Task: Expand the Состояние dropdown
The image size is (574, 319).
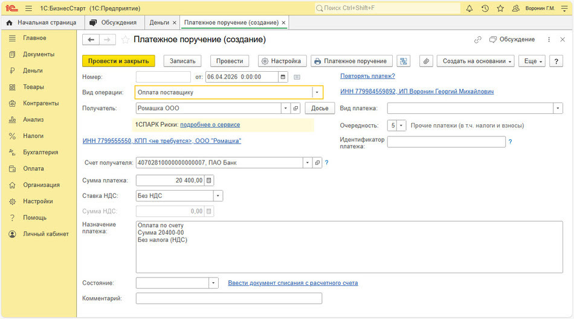Action: point(213,283)
